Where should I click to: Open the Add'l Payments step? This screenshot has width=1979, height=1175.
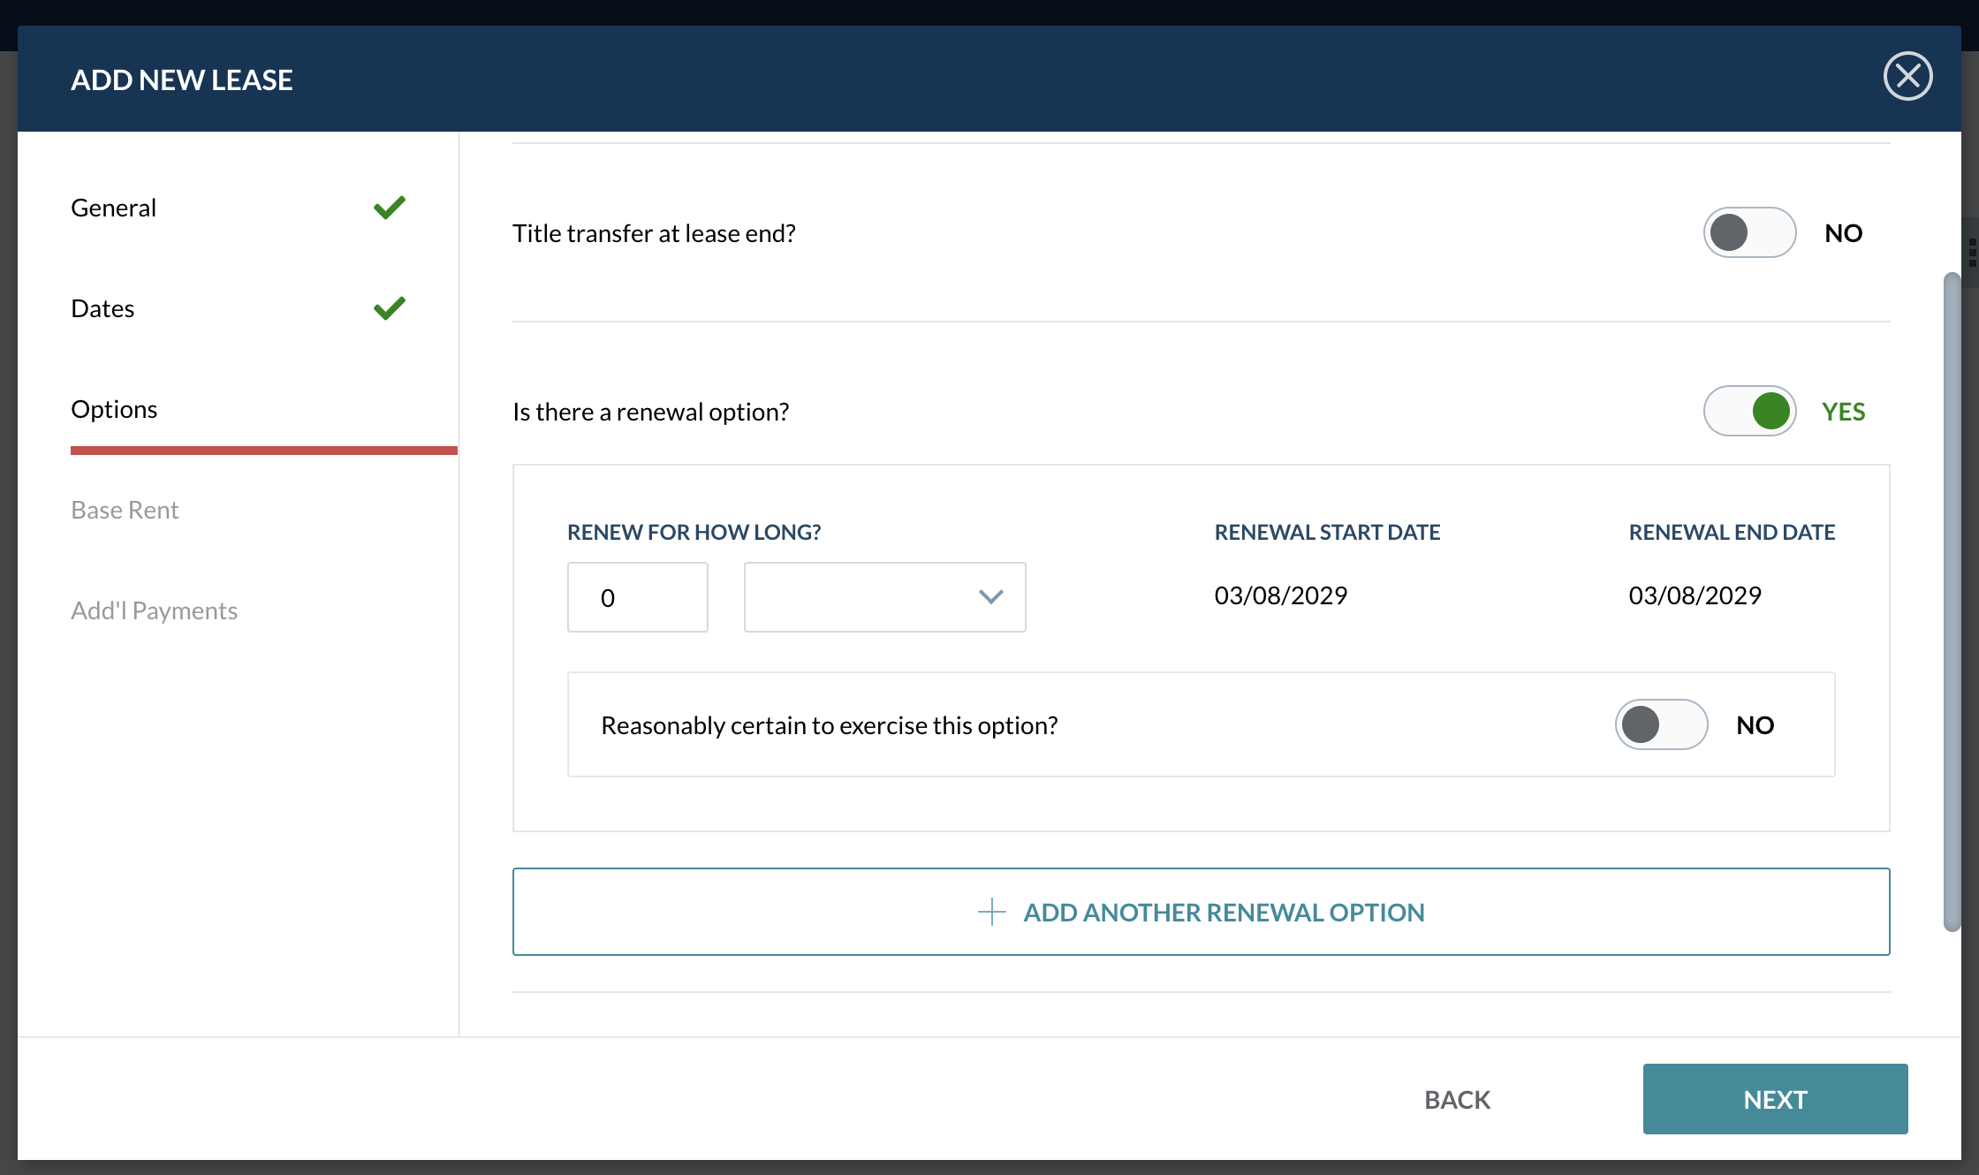pyautogui.click(x=155, y=610)
